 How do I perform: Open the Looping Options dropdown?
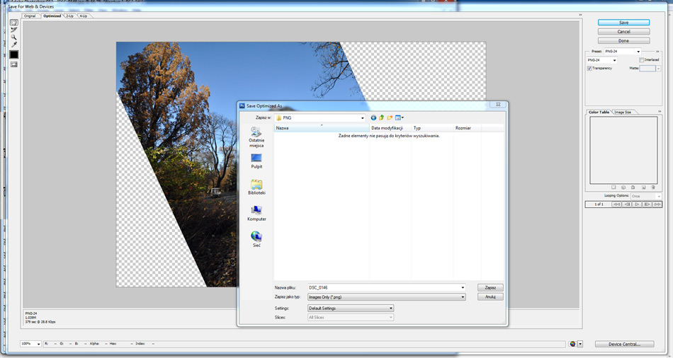point(645,196)
